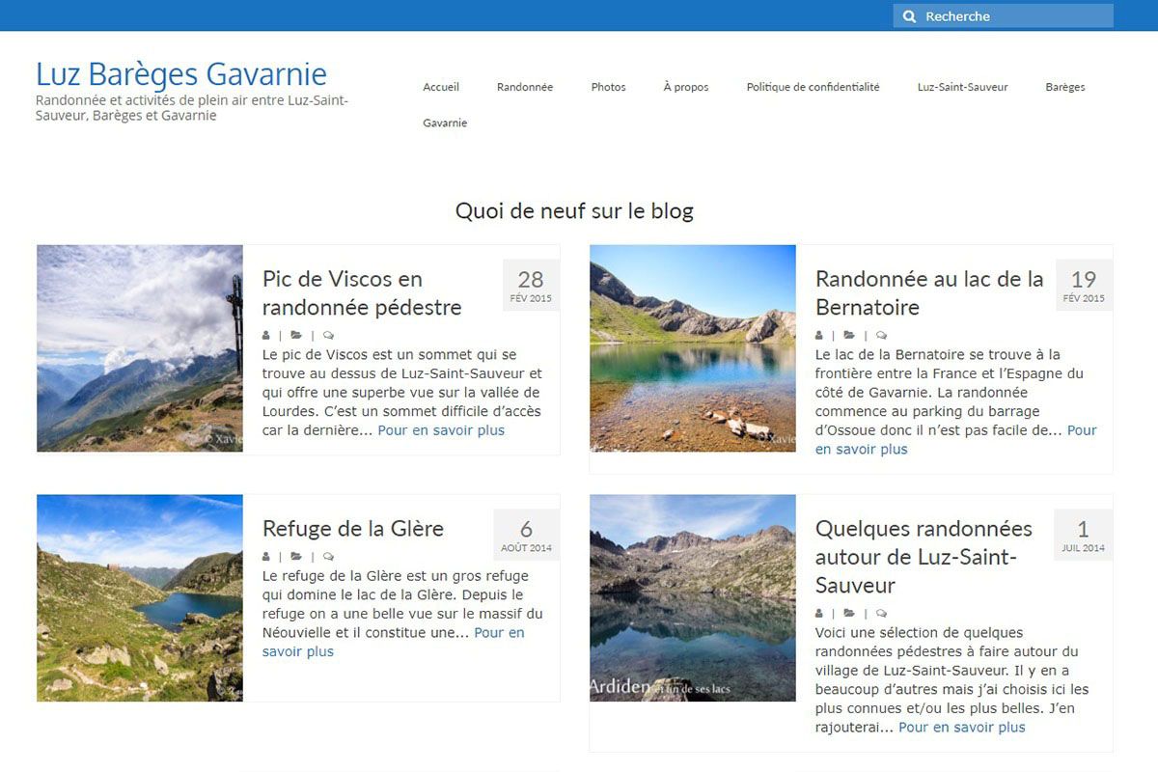Focus the Recherche search field

click(x=1013, y=16)
